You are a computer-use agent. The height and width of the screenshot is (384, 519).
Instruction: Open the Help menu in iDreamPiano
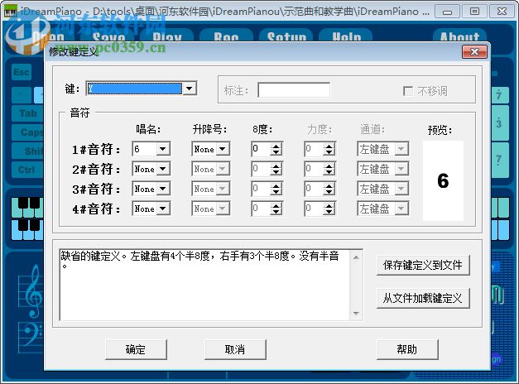(x=347, y=36)
